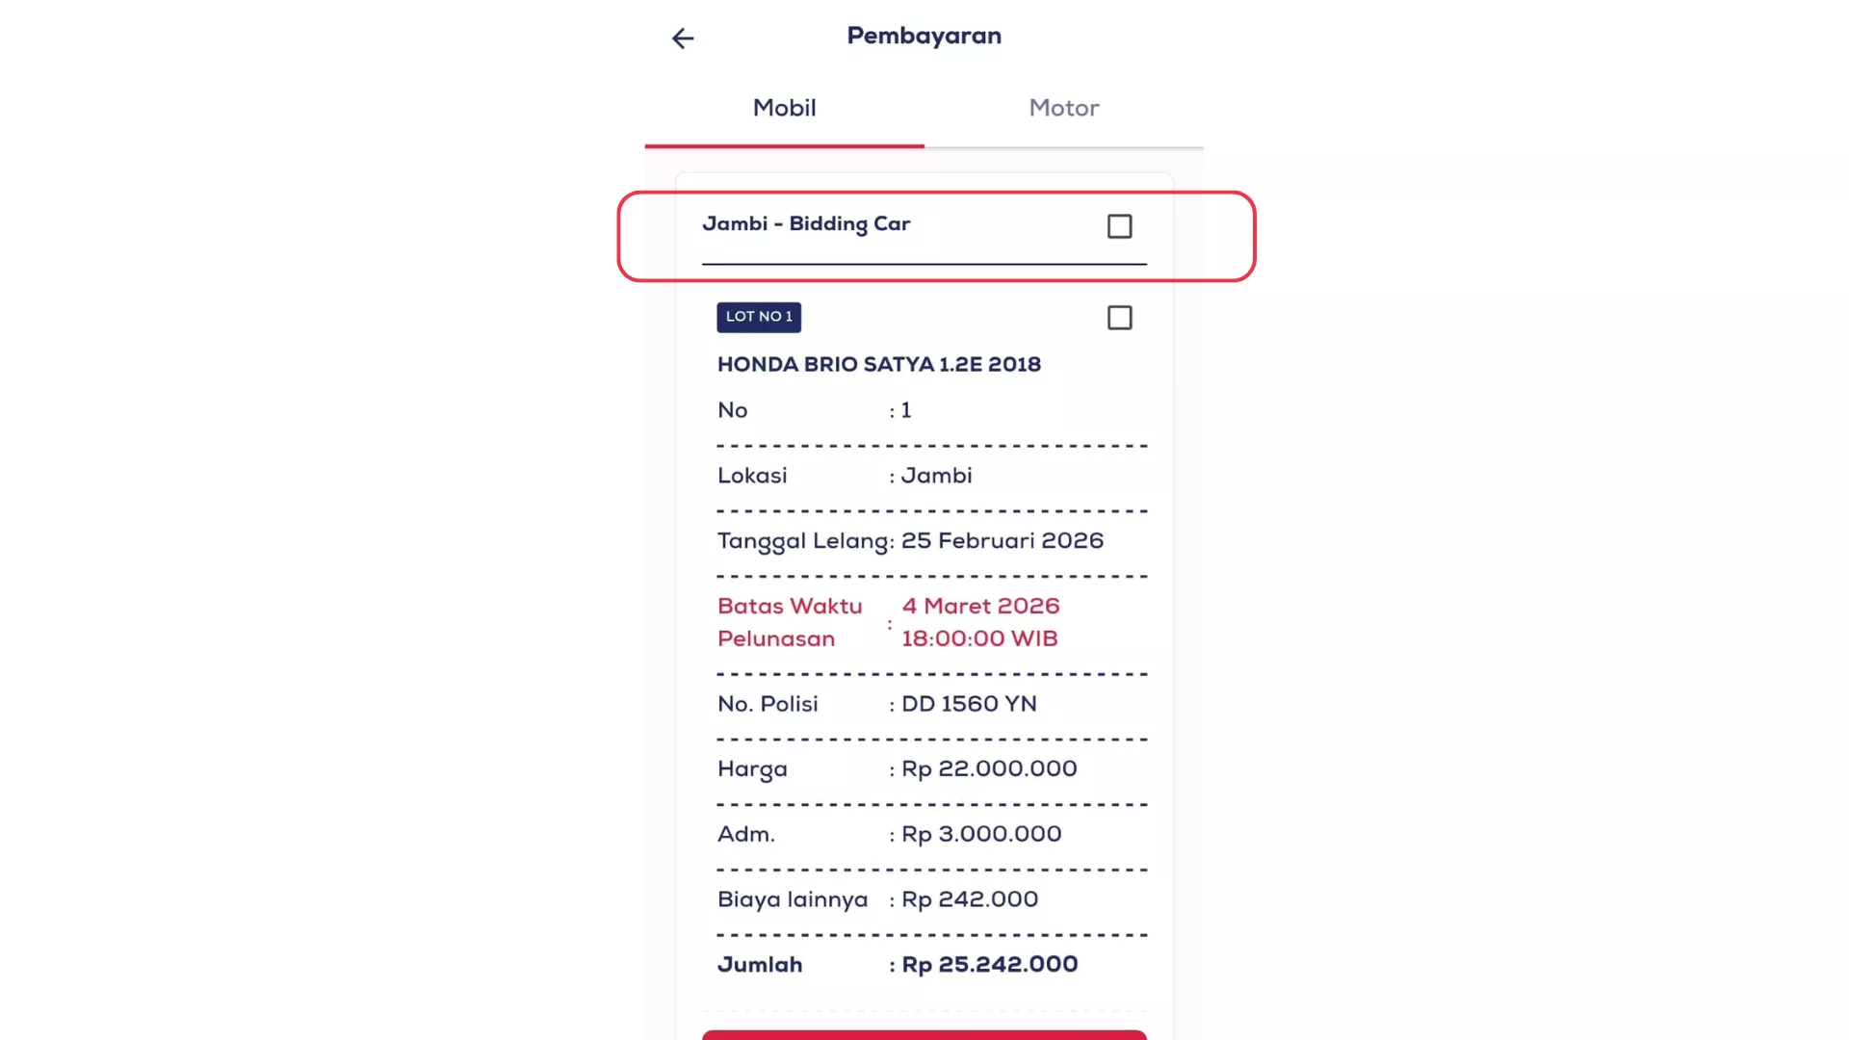Go back using the arrow icon
This screenshot has height=1040, width=1849.
tap(683, 39)
